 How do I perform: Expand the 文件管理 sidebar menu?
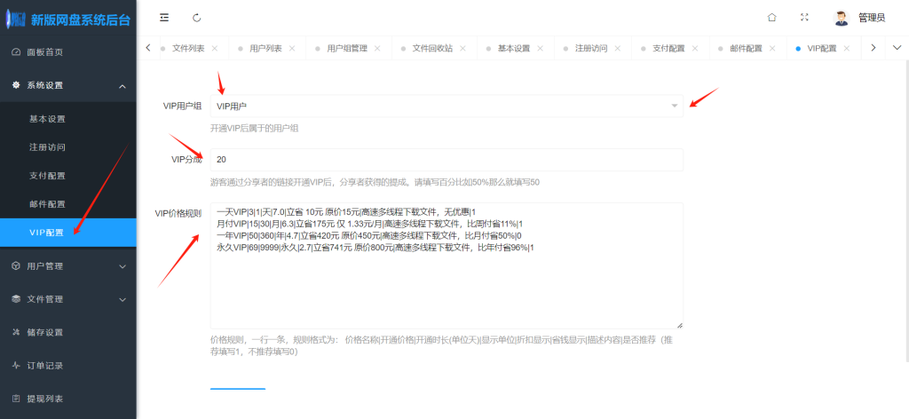point(67,299)
